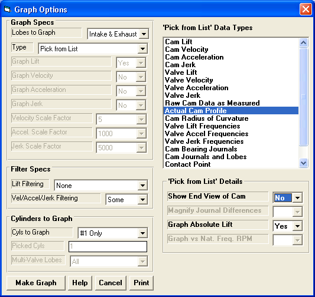315x297 pixels.
Task: Click the Graph Options title bar icon
Action: pos(7,9)
